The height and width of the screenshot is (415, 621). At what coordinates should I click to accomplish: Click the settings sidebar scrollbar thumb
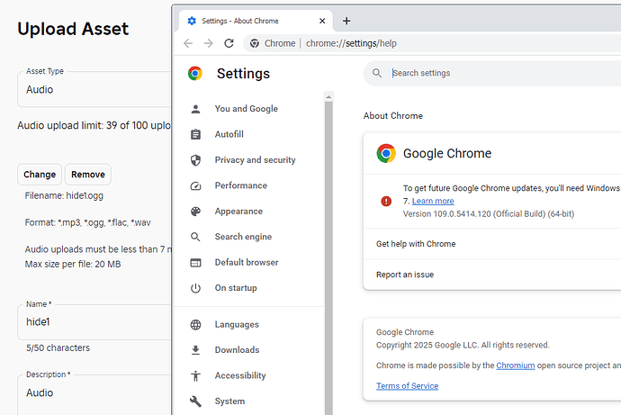click(x=328, y=258)
